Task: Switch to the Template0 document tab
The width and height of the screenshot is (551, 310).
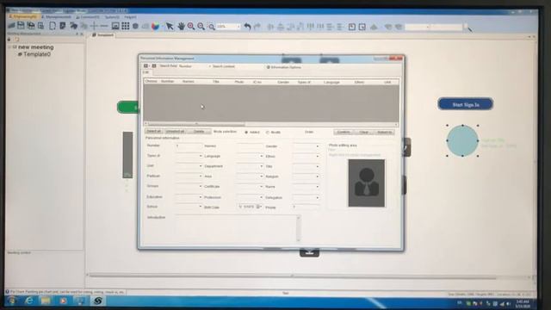Action: point(103,34)
